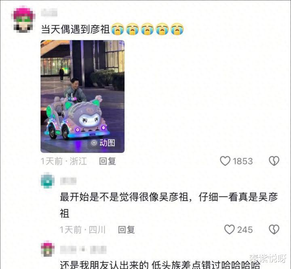Tap the 245 like count
The image size is (291, 269).
coord(245,230)
